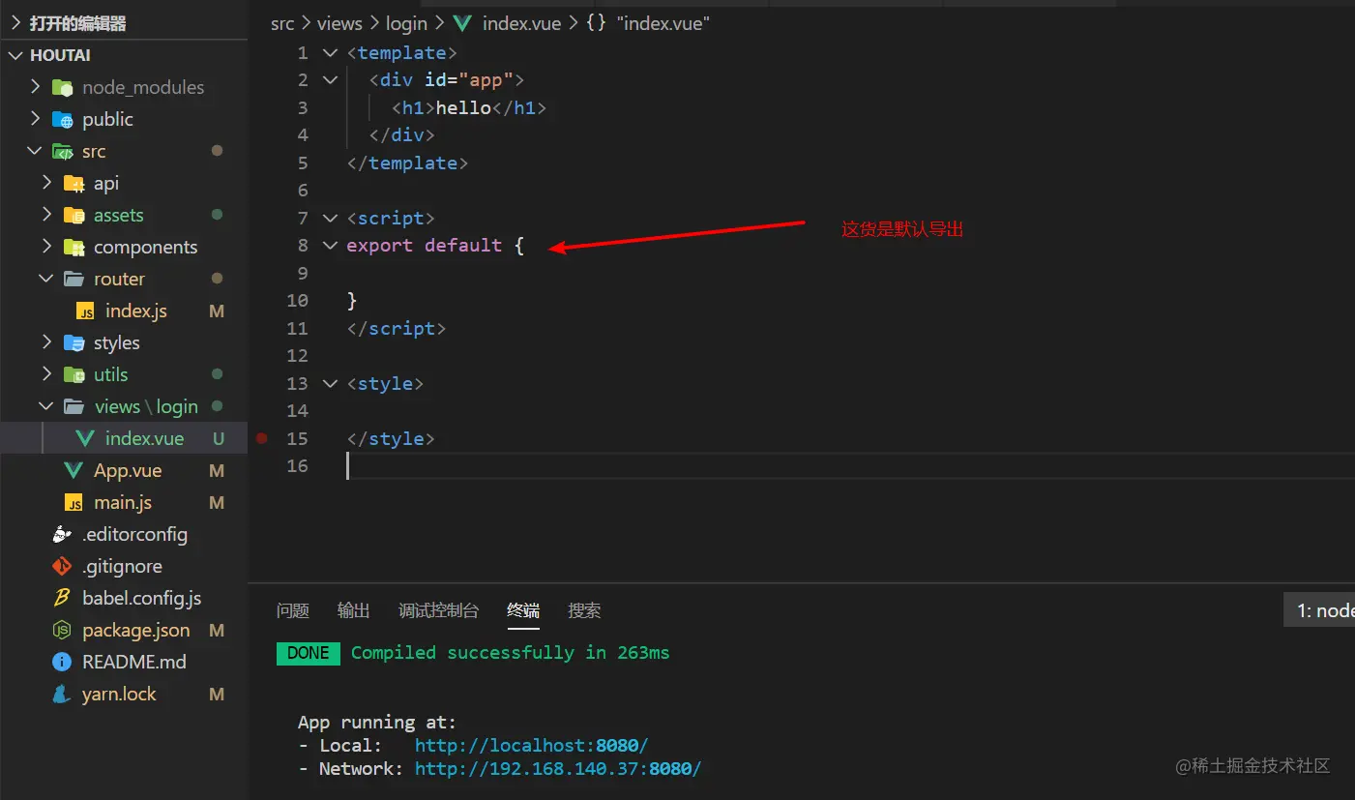Select the 终端 panel tab
1355x800 pixels.
coord(523,610)
